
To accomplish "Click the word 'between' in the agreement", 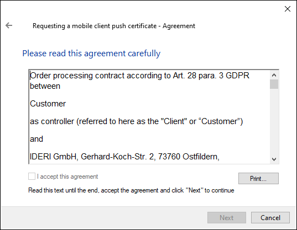I will coord(45,86).
